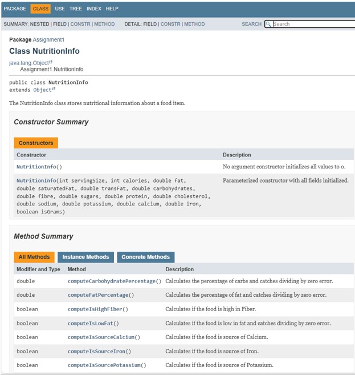
Task: Click the 'Constructor Summary' heading
Action: pyautogui.click(x=51, y=122)
